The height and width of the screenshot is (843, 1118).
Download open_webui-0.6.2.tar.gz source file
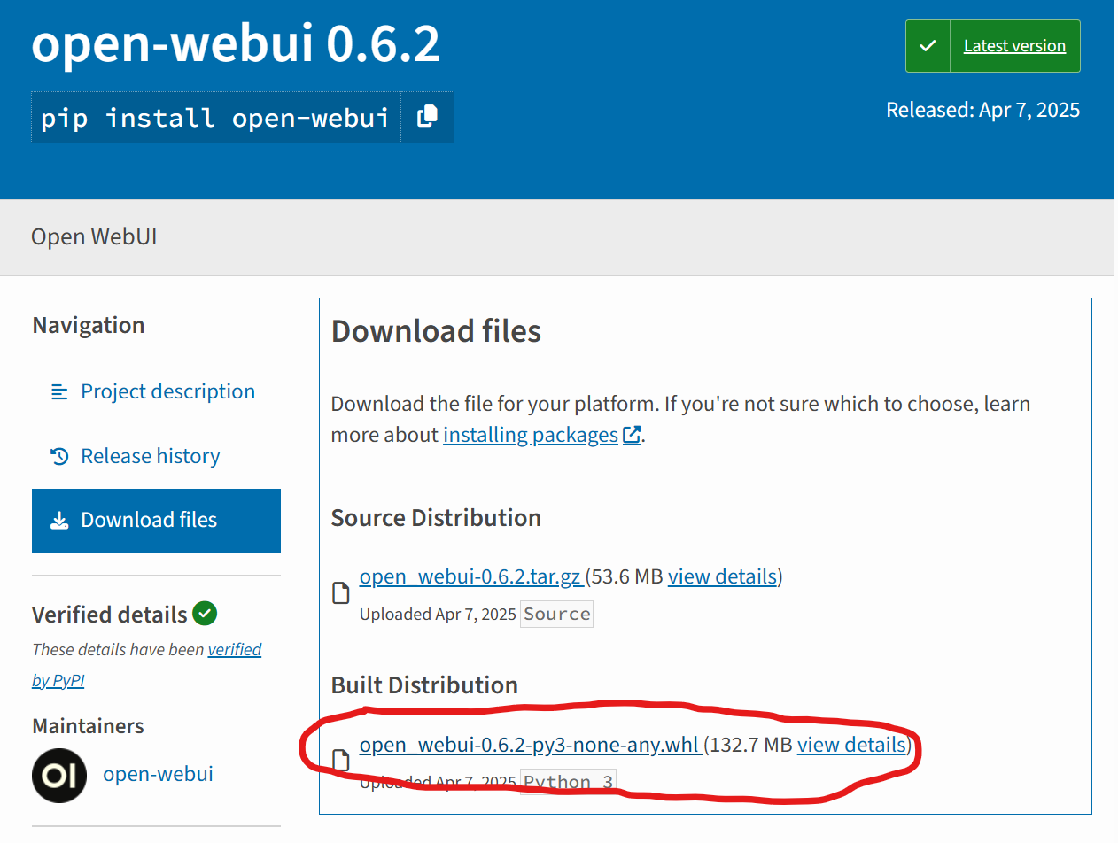(x=470, y=576)
